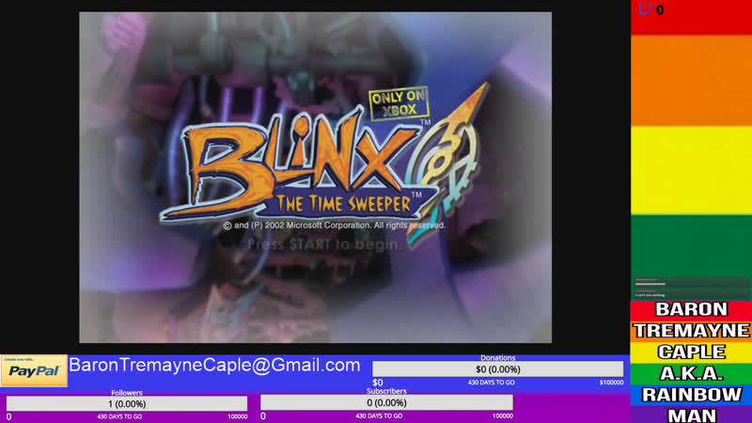Screen dimensions: 752x423
Task: Click the 'Donations' label
Action: point(498,358)
